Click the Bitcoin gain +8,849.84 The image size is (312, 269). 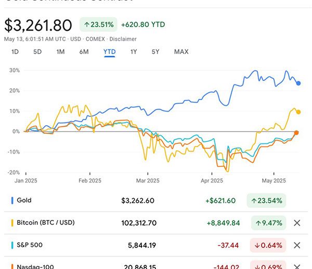click(223, 223)
